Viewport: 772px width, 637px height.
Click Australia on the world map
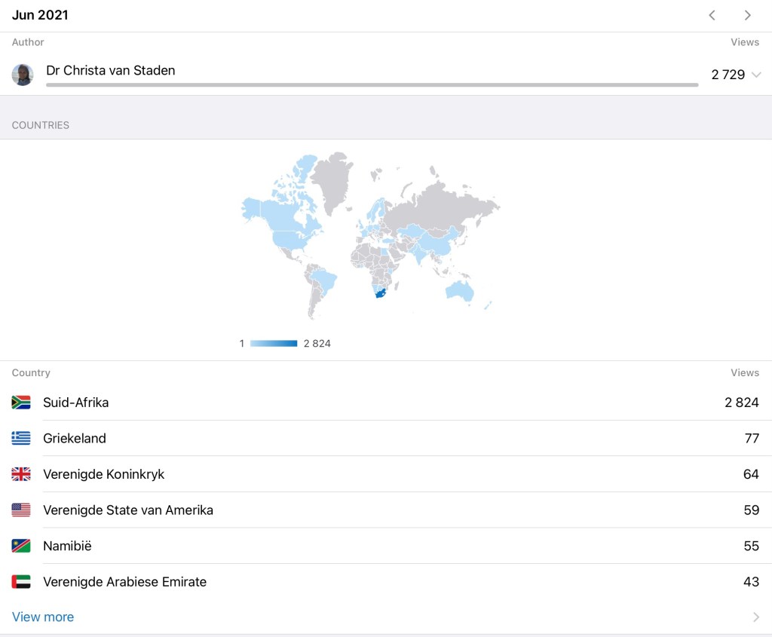(459, 290)
